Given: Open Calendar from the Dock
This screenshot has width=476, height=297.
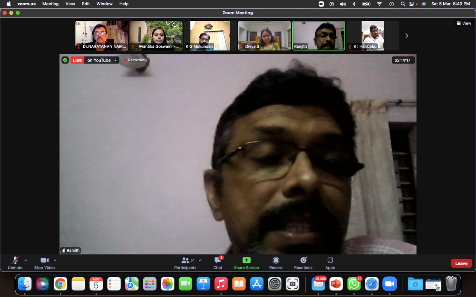Looking at the screenshot, I should [96, 284].
